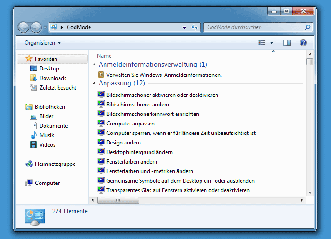Select Design ändern entry
Viewport: 331px width, 239px height.
(124, 143)
